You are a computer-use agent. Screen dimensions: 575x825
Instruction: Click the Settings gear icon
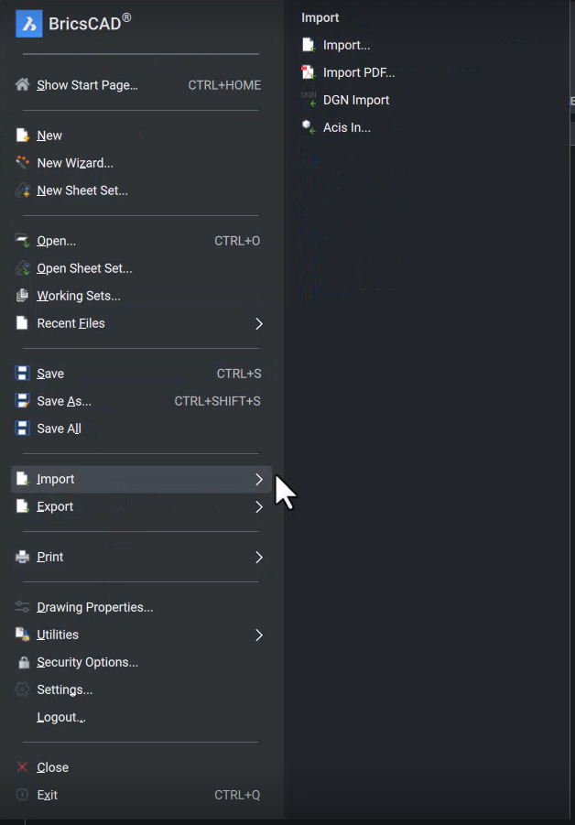(x=20, y=689)
